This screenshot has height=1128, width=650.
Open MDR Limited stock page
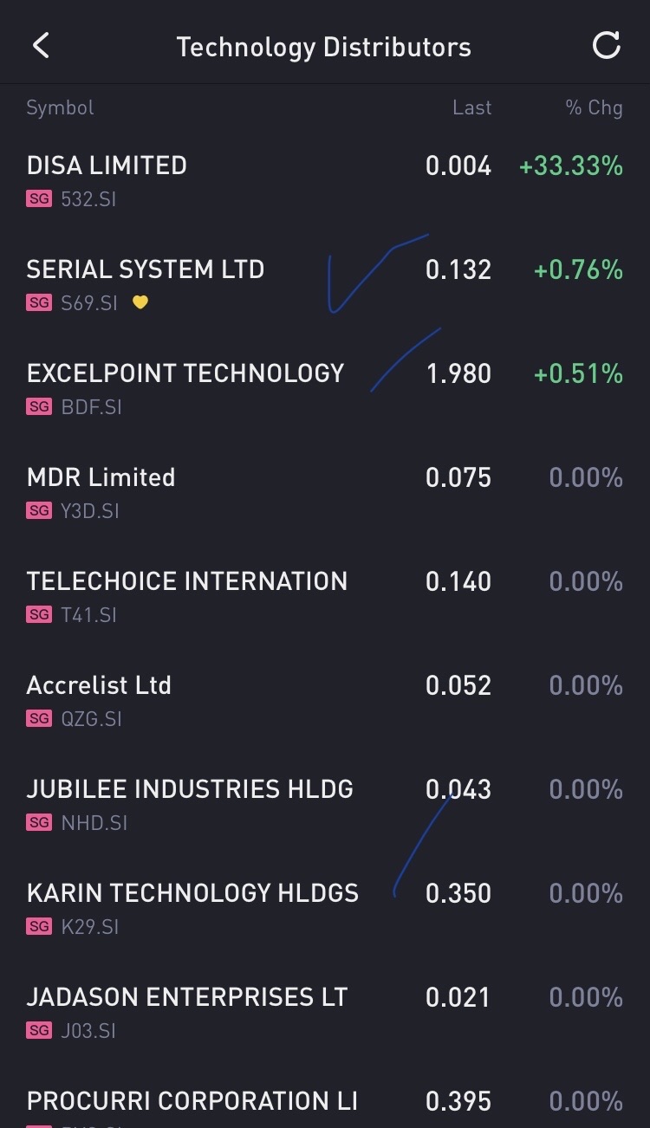point(101,477)
